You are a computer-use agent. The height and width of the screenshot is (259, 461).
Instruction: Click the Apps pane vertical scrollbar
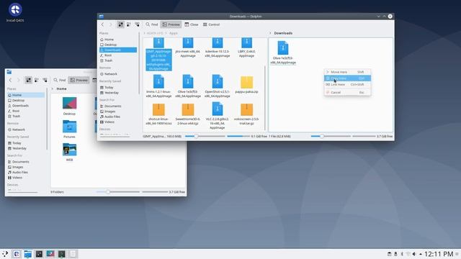[265, 98]
